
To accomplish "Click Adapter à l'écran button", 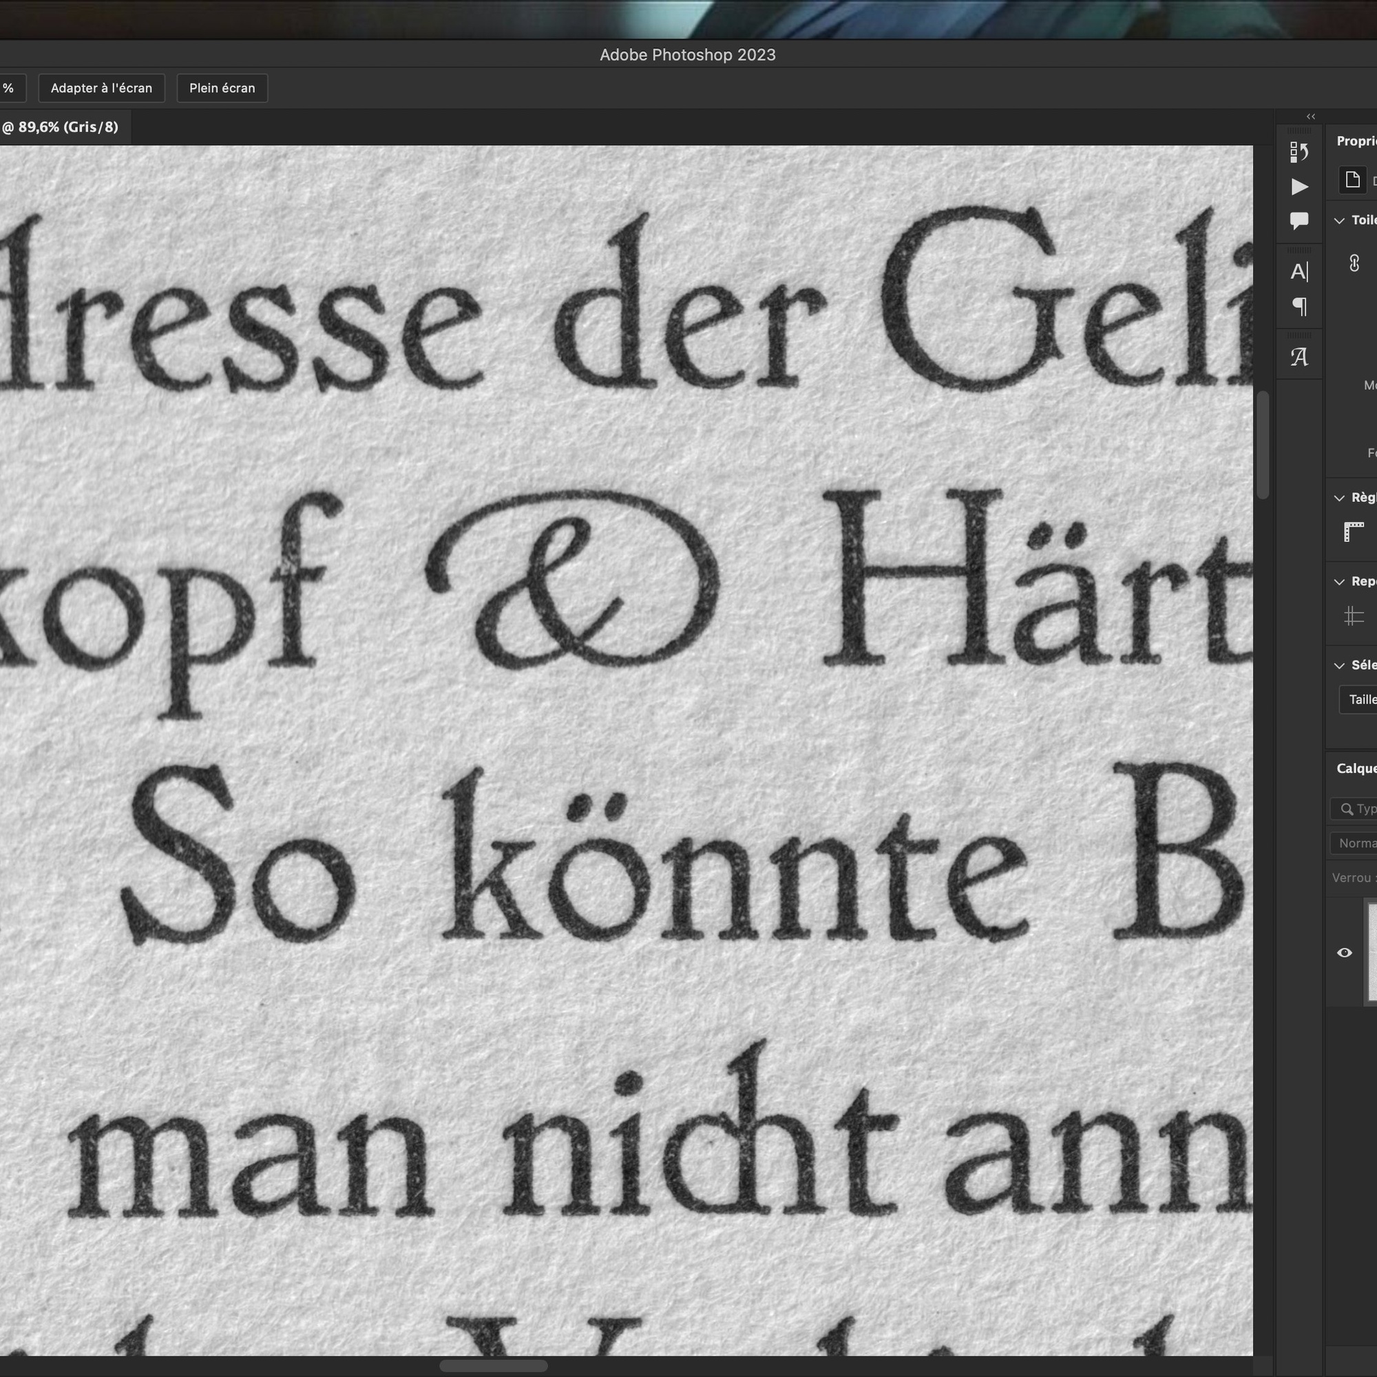I will click(101, 88).
